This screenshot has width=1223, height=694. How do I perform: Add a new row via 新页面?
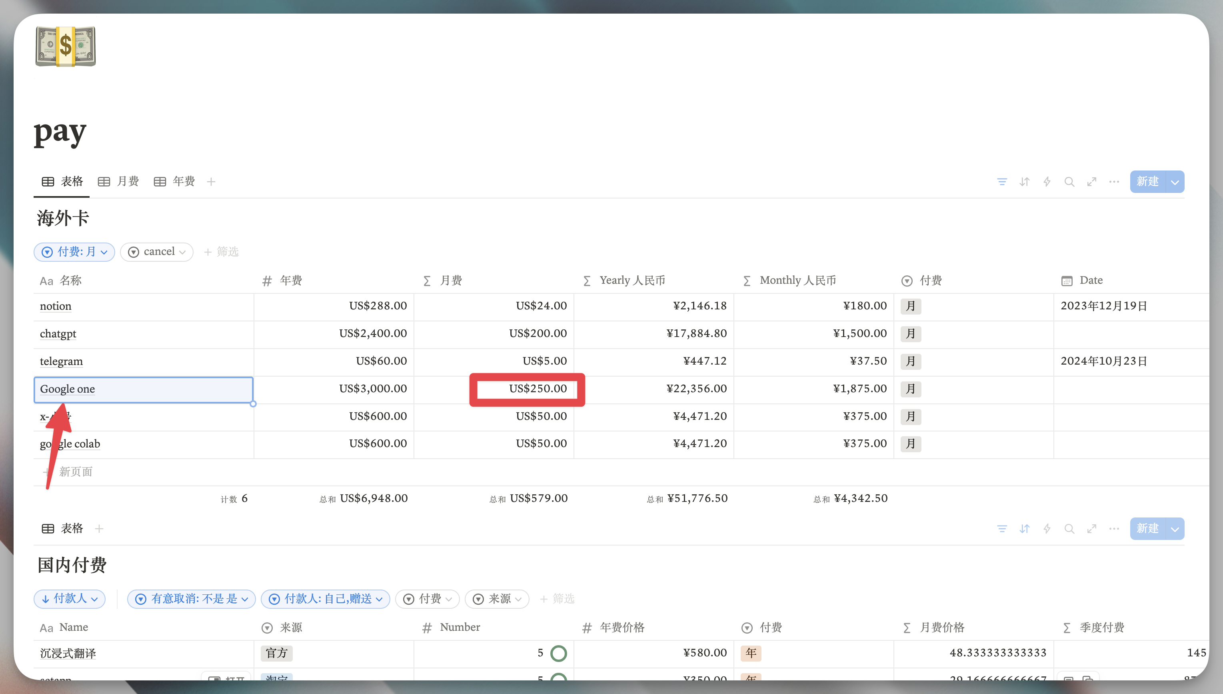click(68, 472)
